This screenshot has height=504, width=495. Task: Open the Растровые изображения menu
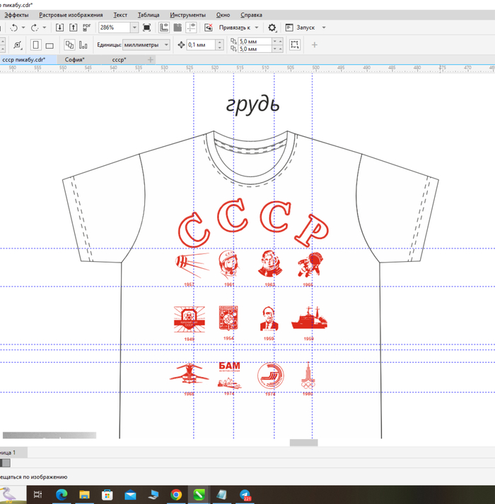pos(71,15)
